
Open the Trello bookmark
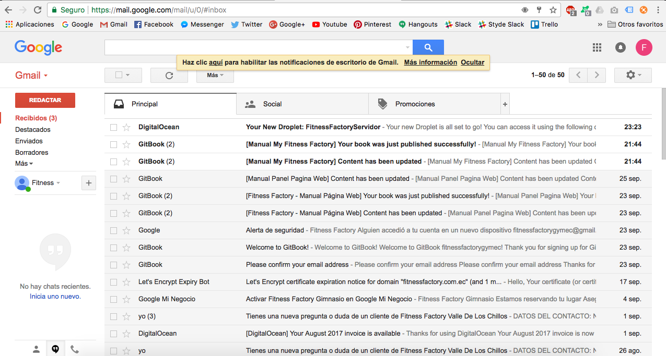click(x=544, y=24)
